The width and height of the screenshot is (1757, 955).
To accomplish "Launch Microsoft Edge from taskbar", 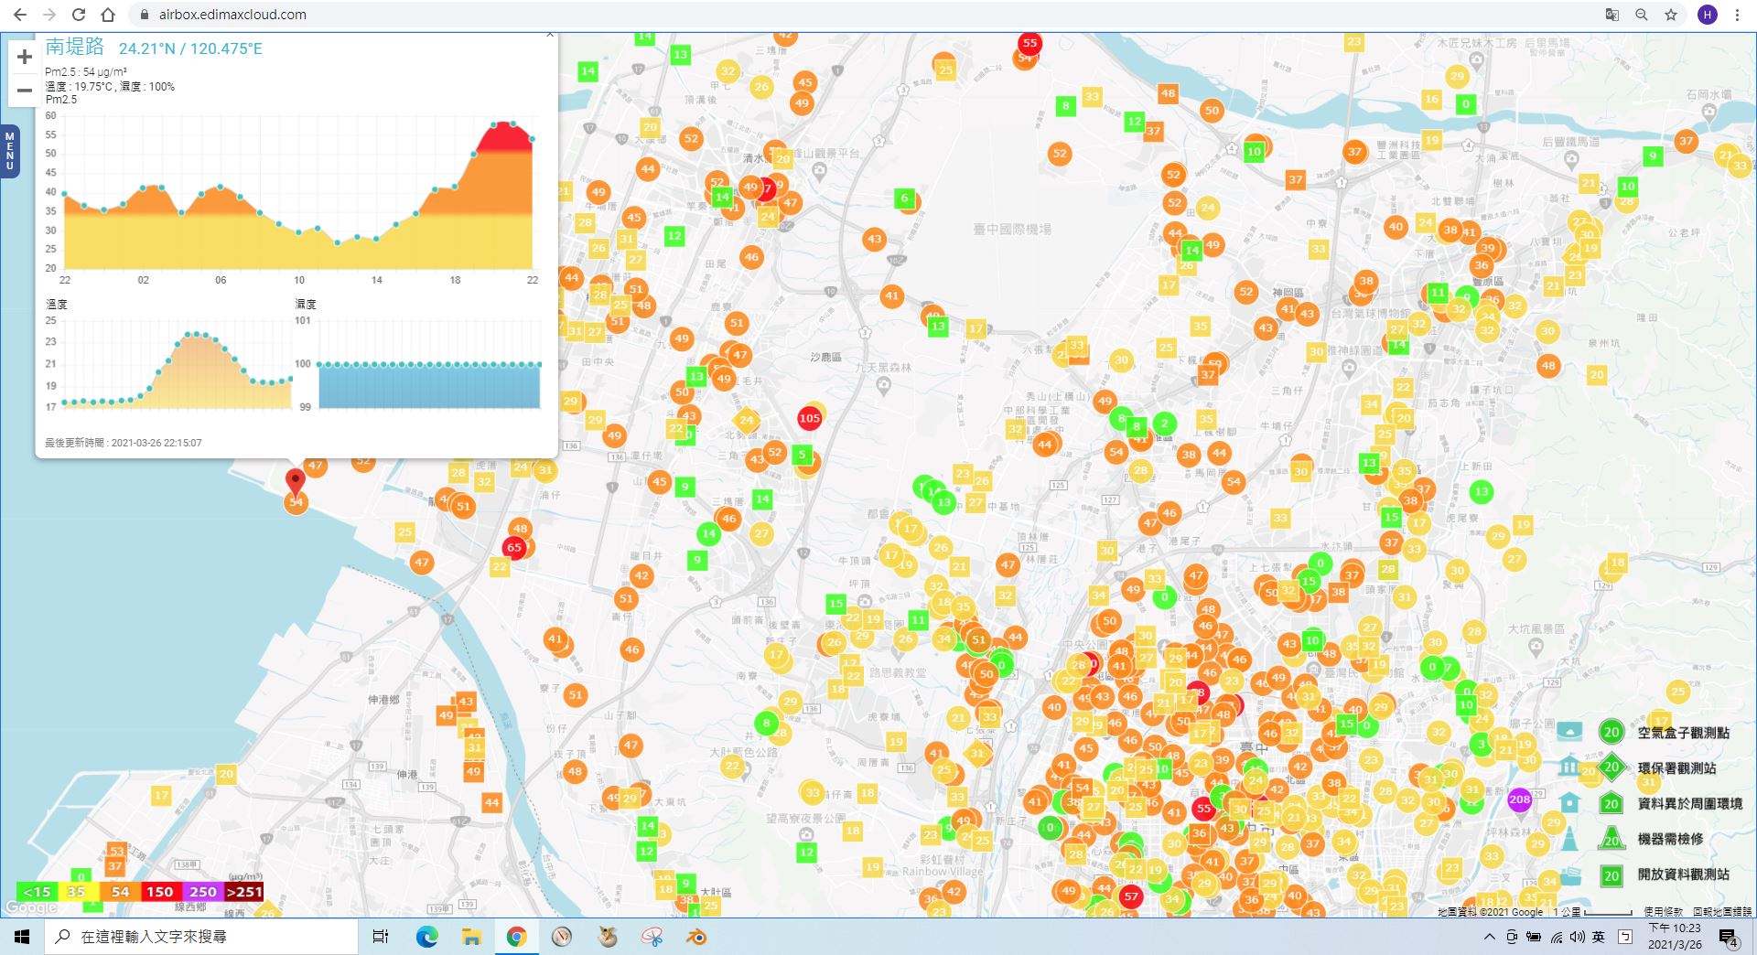I will [x=426, y=937].
